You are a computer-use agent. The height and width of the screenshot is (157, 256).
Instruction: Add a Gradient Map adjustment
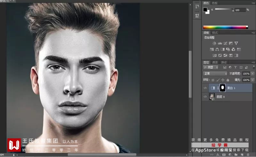pos(236,56)
